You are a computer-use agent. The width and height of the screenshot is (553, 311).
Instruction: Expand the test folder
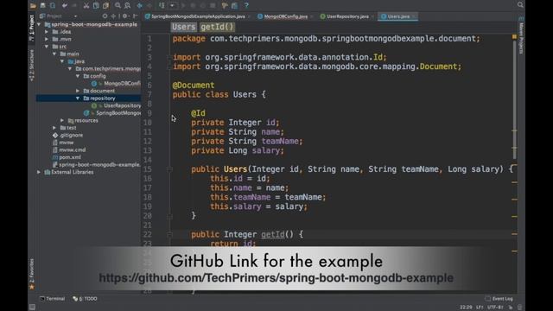[54, 128]
